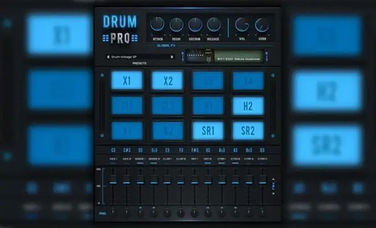Toggle the XTRA 4 channel indicator

click(263, 163)
